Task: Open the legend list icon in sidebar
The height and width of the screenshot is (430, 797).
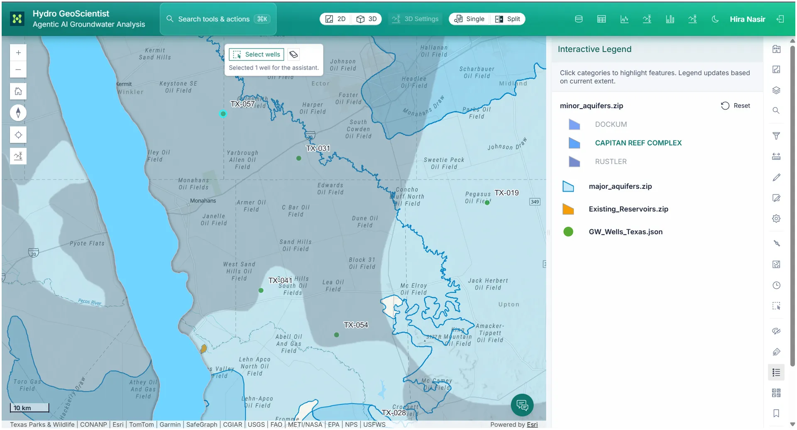Action: [x=776, y=372]
